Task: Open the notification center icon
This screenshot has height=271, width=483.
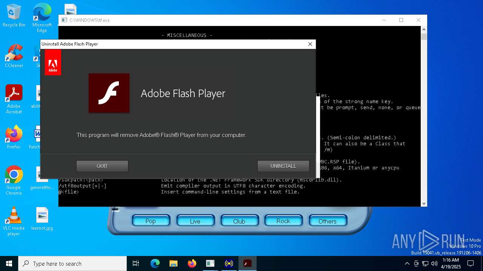Action: click(471, 263)
